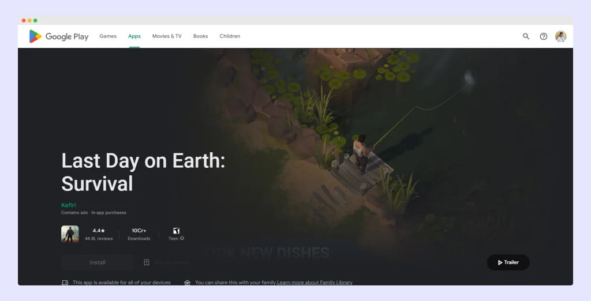Click the 44.8L reviews text
The width and height of the screenshot is (591, 301).
coord(99,239)
